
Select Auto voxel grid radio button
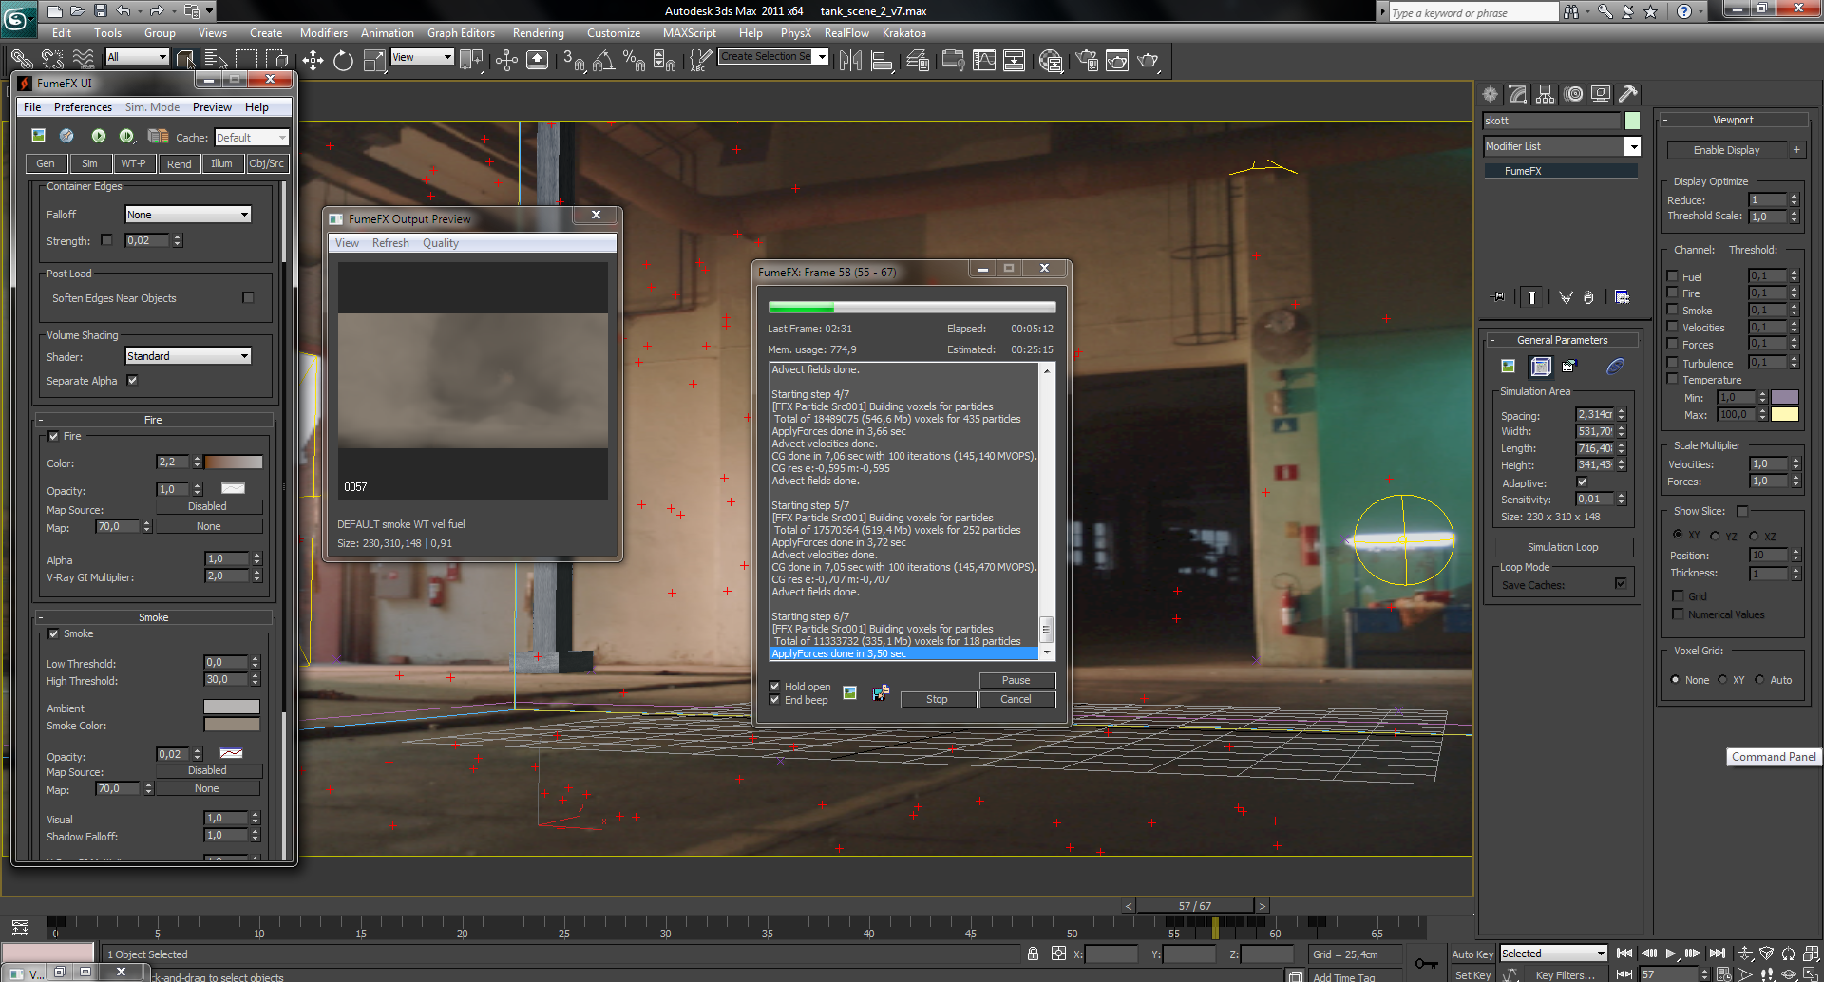click(1759, 680)
